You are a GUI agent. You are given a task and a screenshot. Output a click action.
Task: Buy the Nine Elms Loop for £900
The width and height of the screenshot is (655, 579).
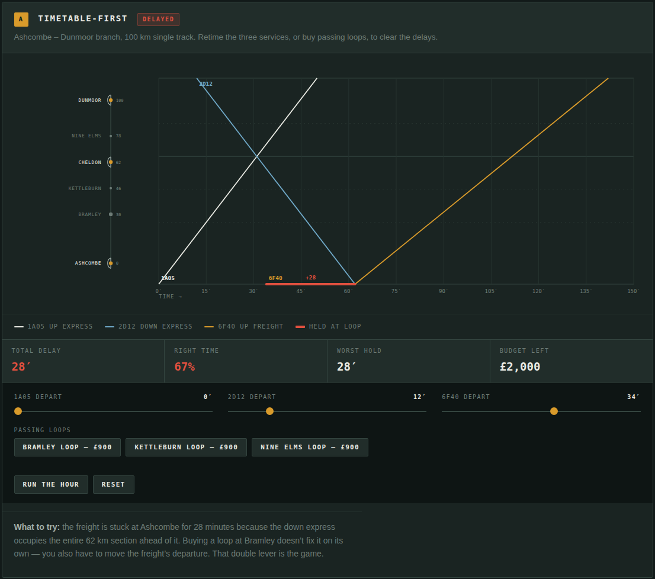[x=310, y=447]
